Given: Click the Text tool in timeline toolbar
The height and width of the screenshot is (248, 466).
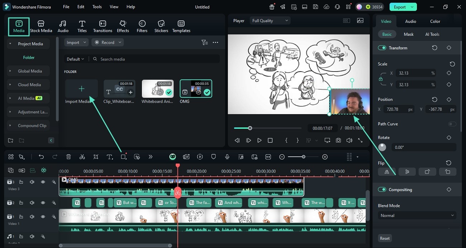Looking at the screenshot, I should click(x=110, y=157).
